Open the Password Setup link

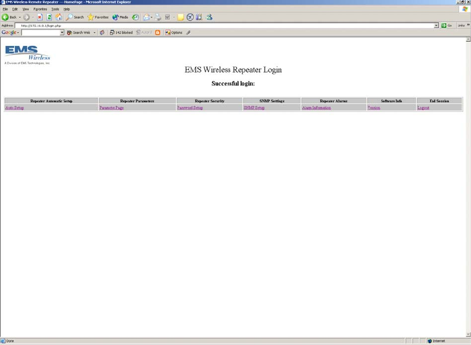click(x=190, y=108)
